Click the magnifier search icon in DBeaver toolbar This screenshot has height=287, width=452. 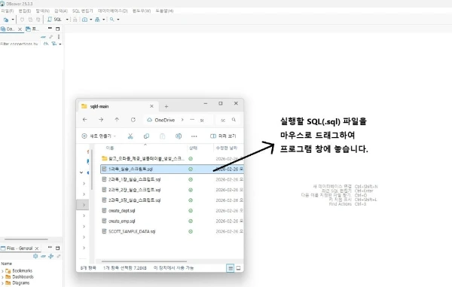(111, 20)
